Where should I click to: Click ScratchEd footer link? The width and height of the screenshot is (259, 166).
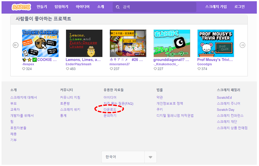pyautogui.click(x=224, y=98)
